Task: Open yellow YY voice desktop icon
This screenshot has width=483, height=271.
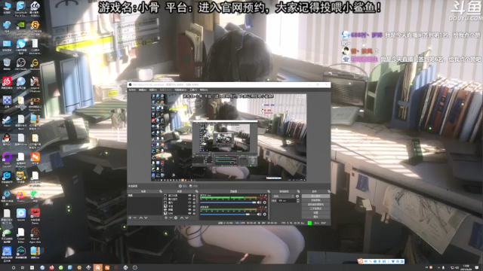Action: (21, 177)
